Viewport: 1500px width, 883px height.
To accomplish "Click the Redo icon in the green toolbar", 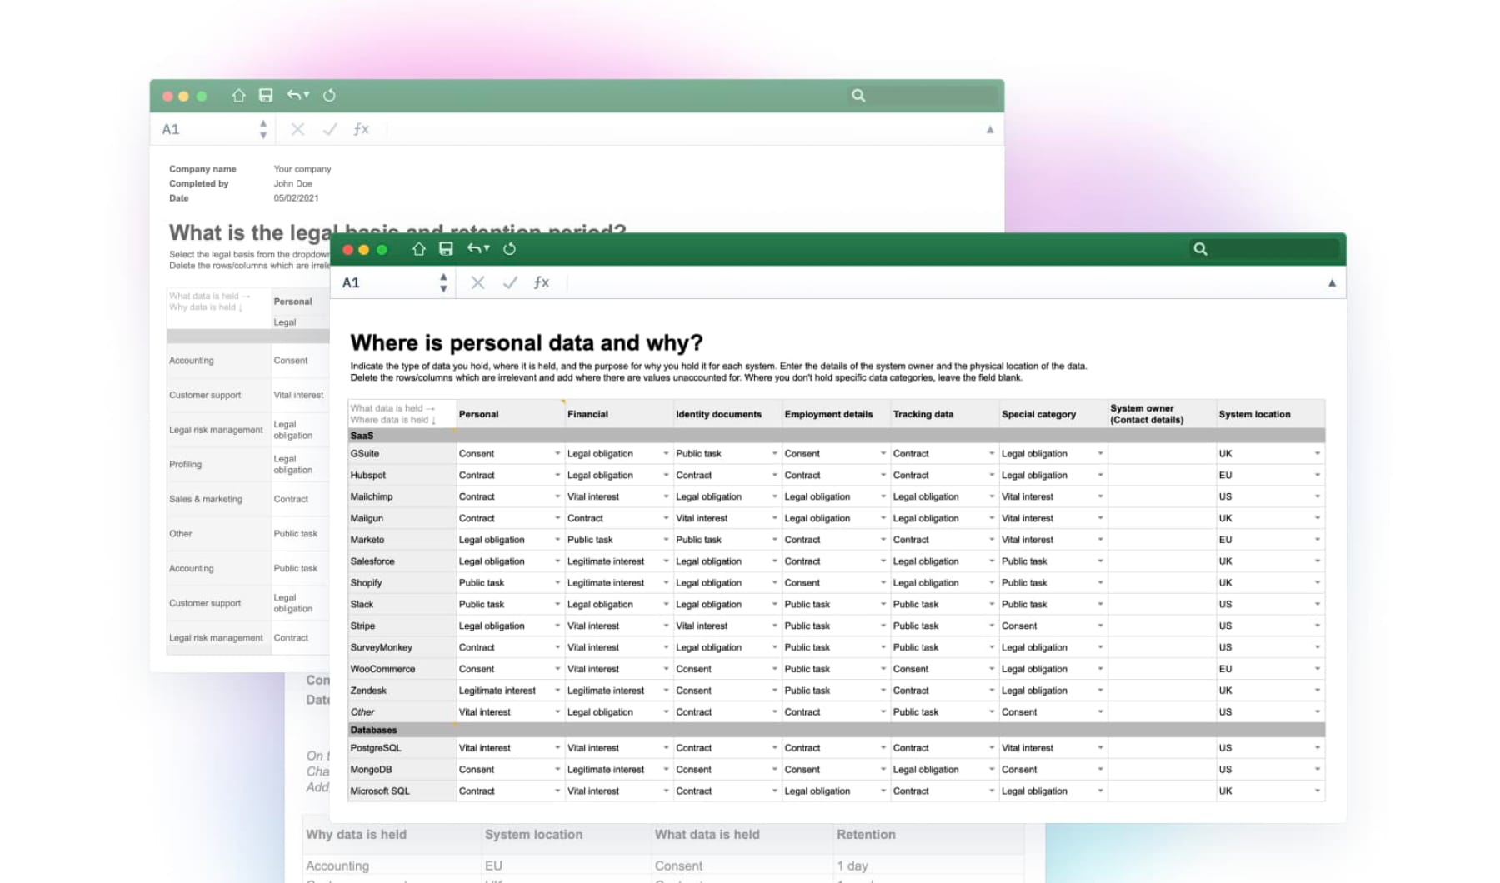I will (x=509, y=248).
